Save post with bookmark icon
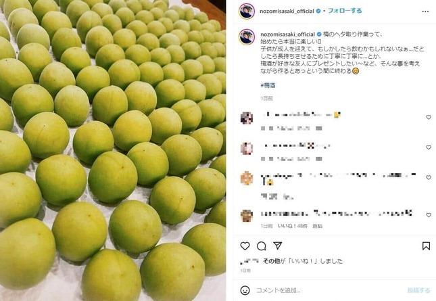The width and height of the screenshot is (436, 301). (x=426, y=246)
